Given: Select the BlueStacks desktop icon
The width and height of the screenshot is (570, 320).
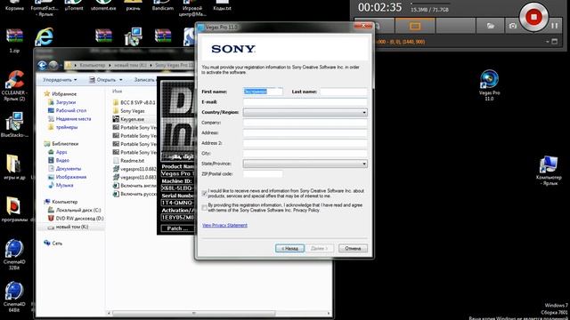Looking at the screenshot, I should [x=14, y=124].
